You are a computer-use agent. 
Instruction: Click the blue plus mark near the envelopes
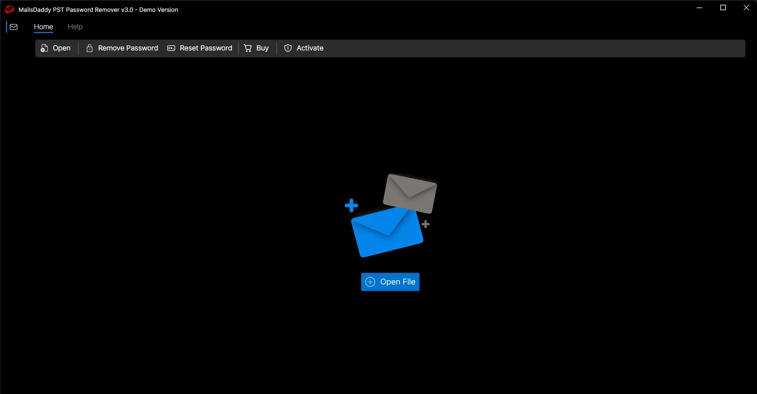(x=351, y=204)
